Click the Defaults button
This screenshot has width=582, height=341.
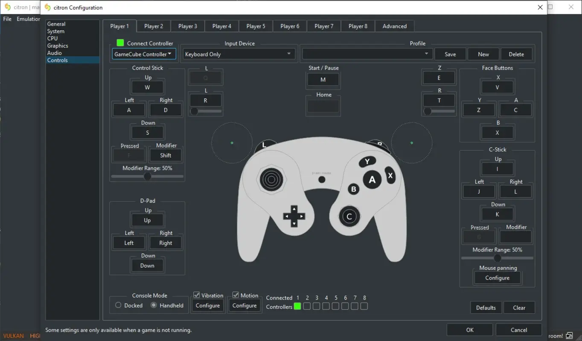(x=486, y=307)
